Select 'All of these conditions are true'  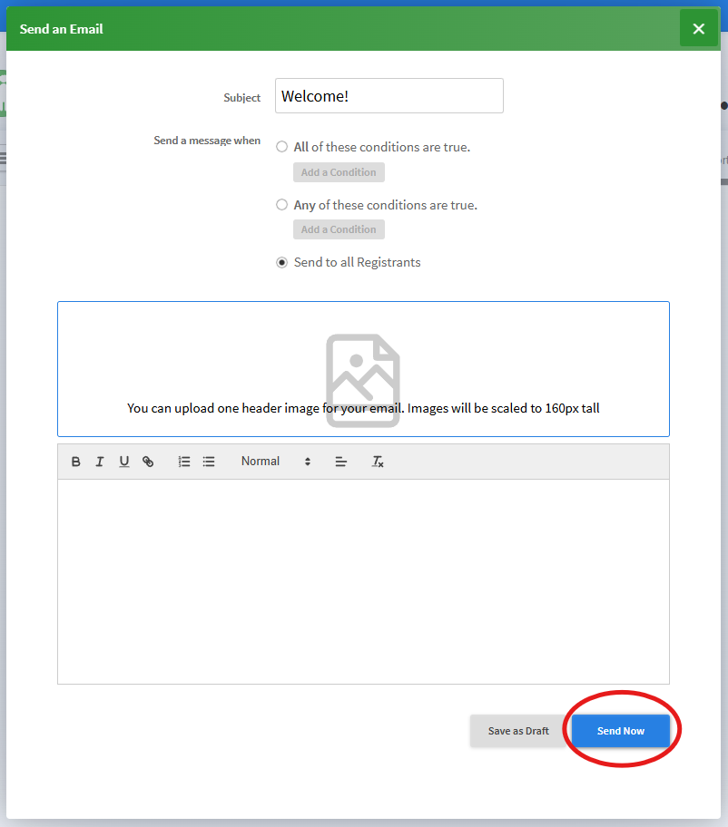point(282,147)
